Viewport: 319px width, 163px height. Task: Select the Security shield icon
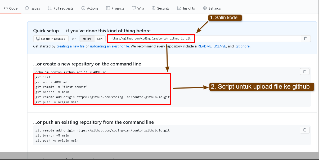[x=154, y=8]
